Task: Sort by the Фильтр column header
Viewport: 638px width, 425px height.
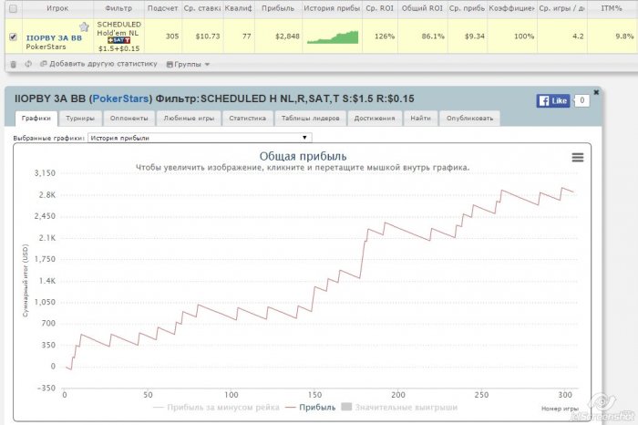Action: coord(118,8)
